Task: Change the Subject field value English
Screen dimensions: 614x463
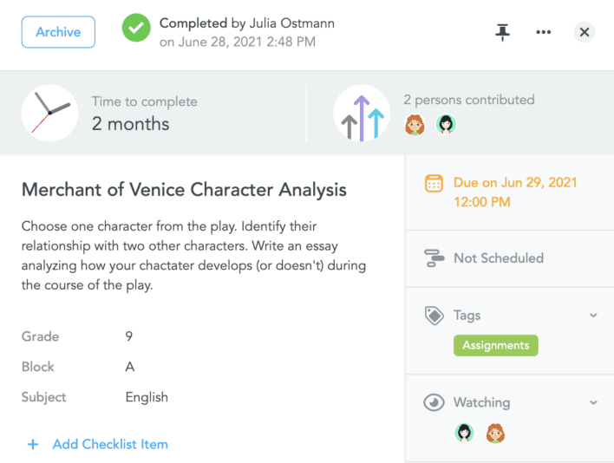Action: click(x=147, y=397)
